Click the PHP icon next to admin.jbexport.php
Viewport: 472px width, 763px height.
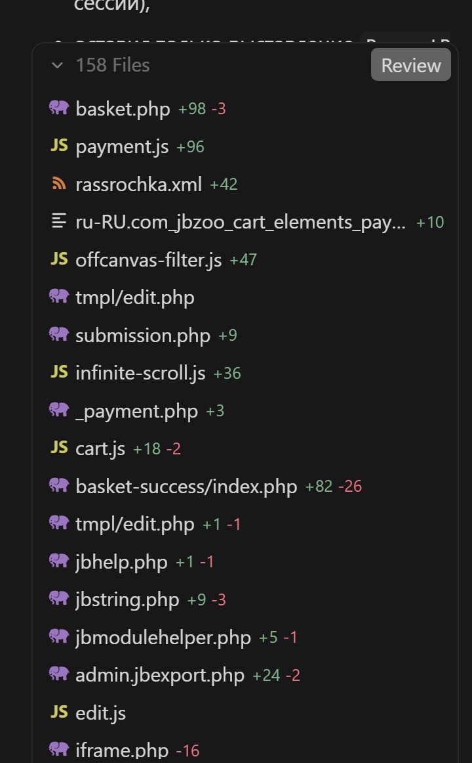(x=59, y=674)
